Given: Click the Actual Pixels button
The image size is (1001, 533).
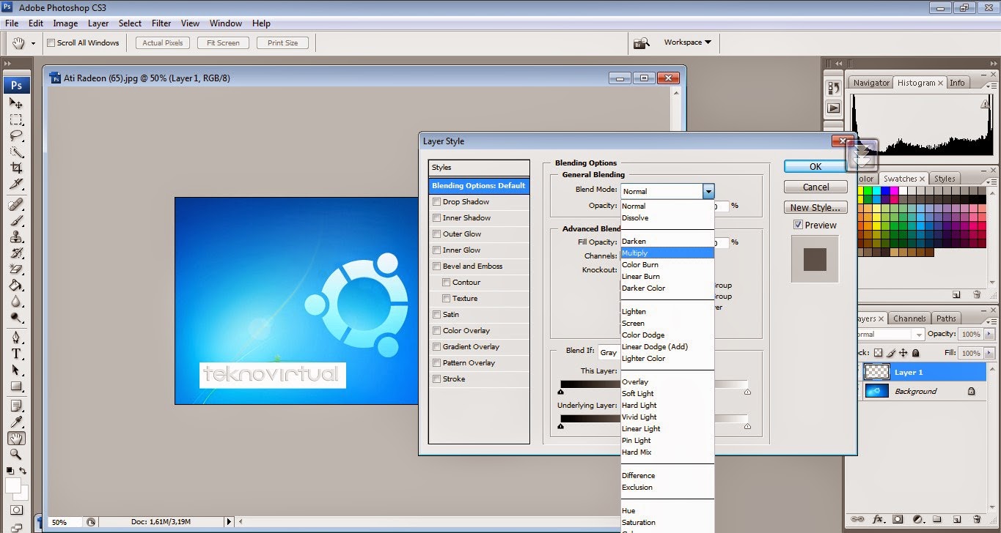Looking at the screenshot, I should click(x=163, y=43).
